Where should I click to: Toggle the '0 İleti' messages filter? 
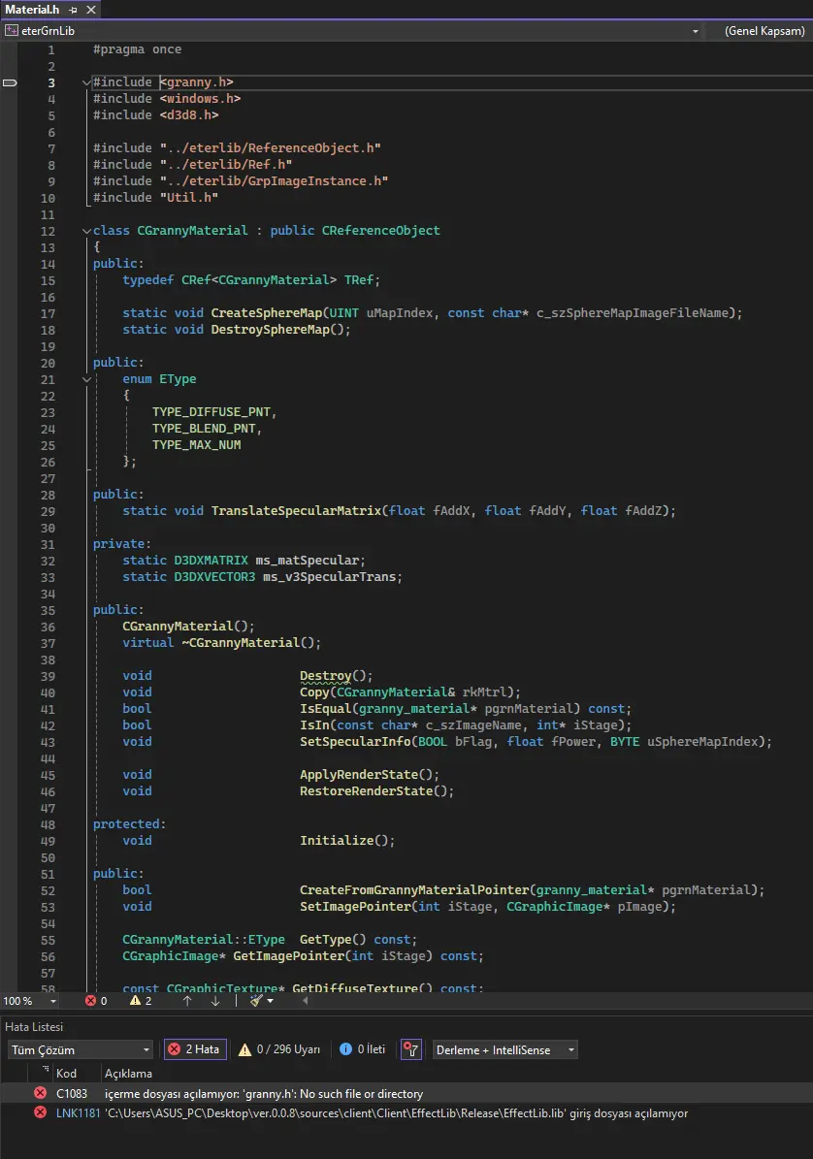pyautogui.click(x=363, y=1049)
